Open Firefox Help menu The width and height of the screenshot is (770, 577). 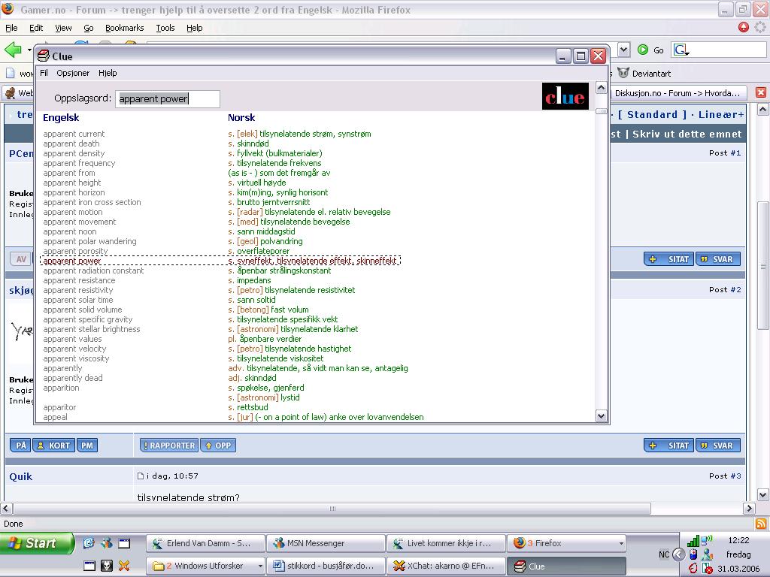coord(195,28)
